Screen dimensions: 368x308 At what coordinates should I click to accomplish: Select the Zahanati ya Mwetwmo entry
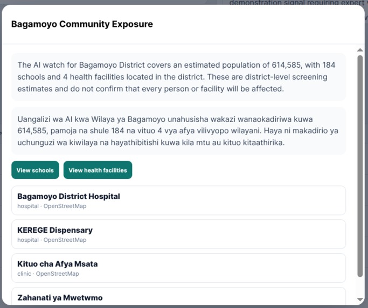point(178,296)
